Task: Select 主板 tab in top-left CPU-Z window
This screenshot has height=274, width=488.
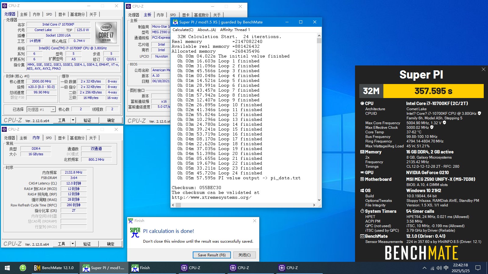Action: (24, 14)
